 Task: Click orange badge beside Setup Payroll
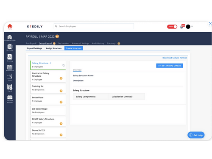point(54,43)
